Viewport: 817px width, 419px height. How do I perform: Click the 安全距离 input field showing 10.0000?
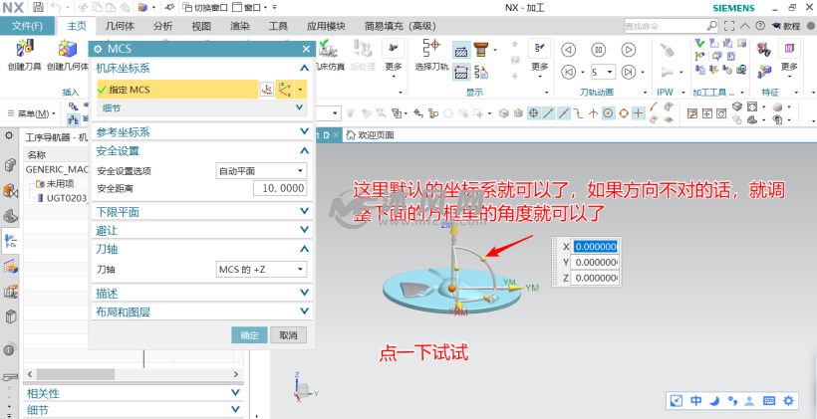tap(280, 188)
